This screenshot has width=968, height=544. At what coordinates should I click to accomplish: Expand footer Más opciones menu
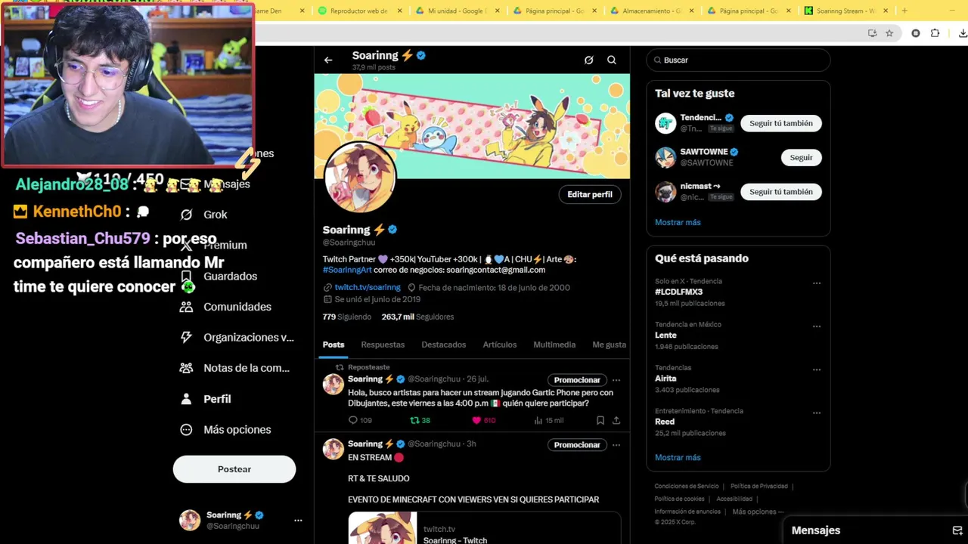click(x=758, y=512)
